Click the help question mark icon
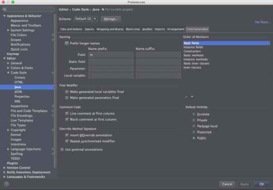273x190 pixels. (x=6, y=184)
